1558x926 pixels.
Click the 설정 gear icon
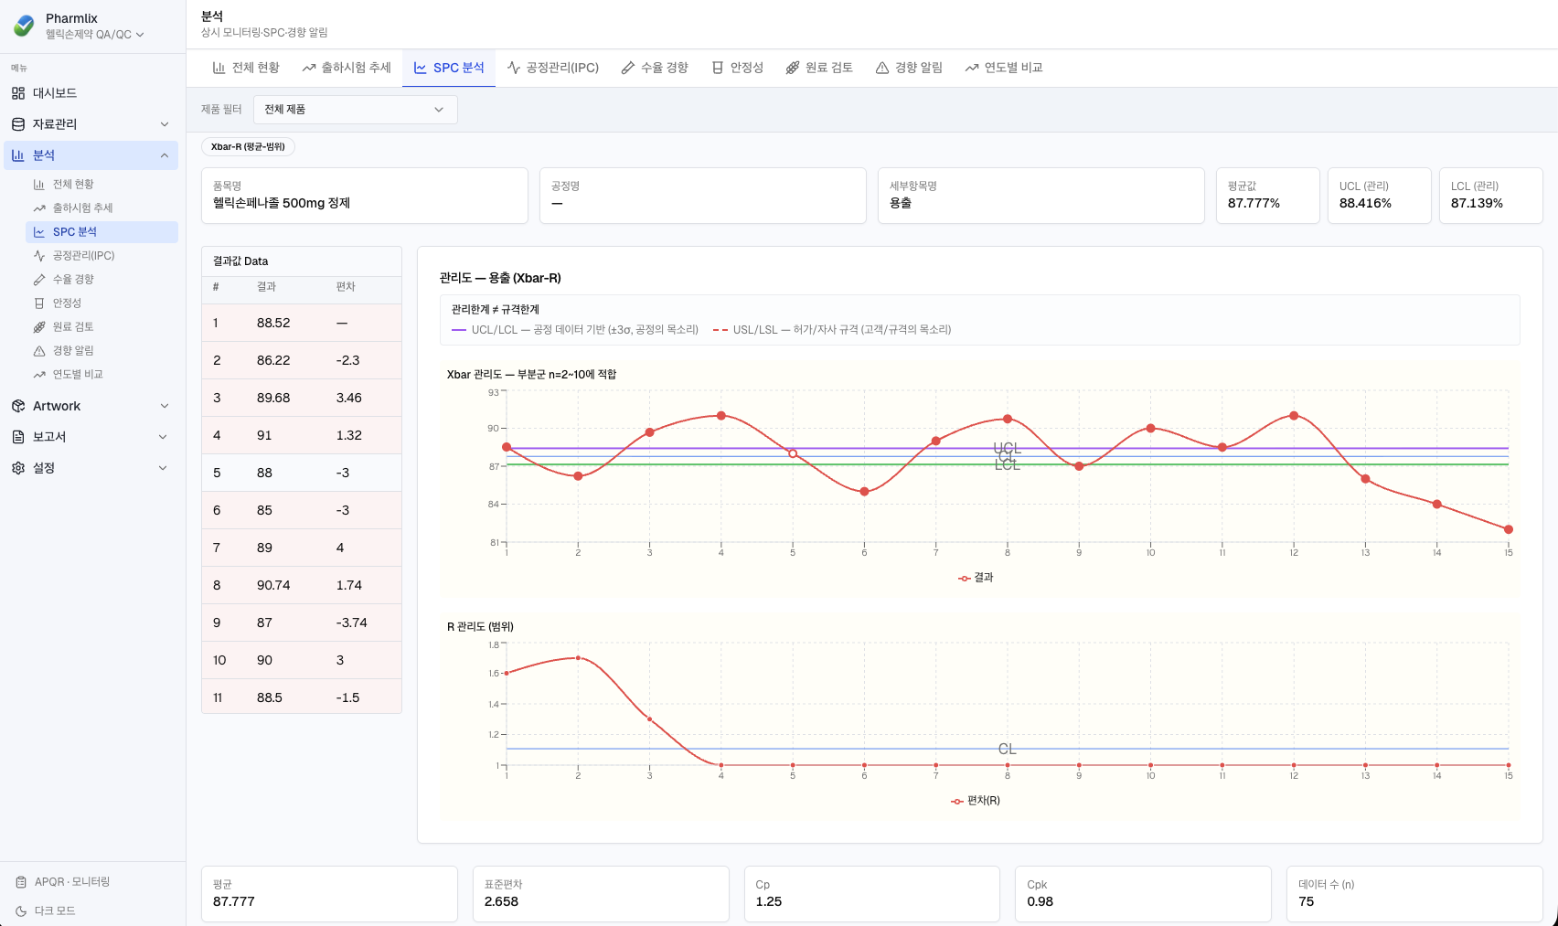coord(18,468)
